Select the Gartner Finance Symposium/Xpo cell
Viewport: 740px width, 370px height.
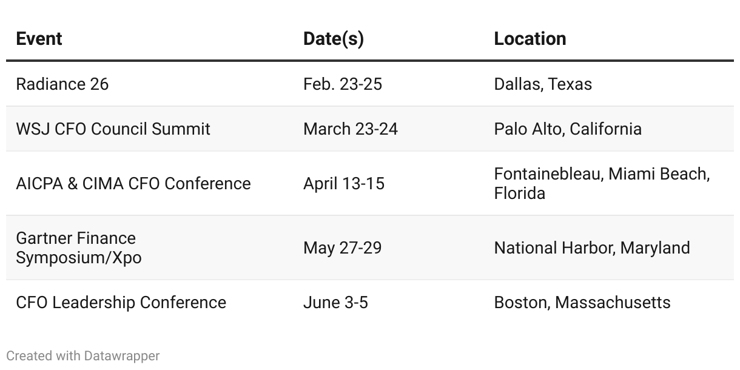[79, 247]
